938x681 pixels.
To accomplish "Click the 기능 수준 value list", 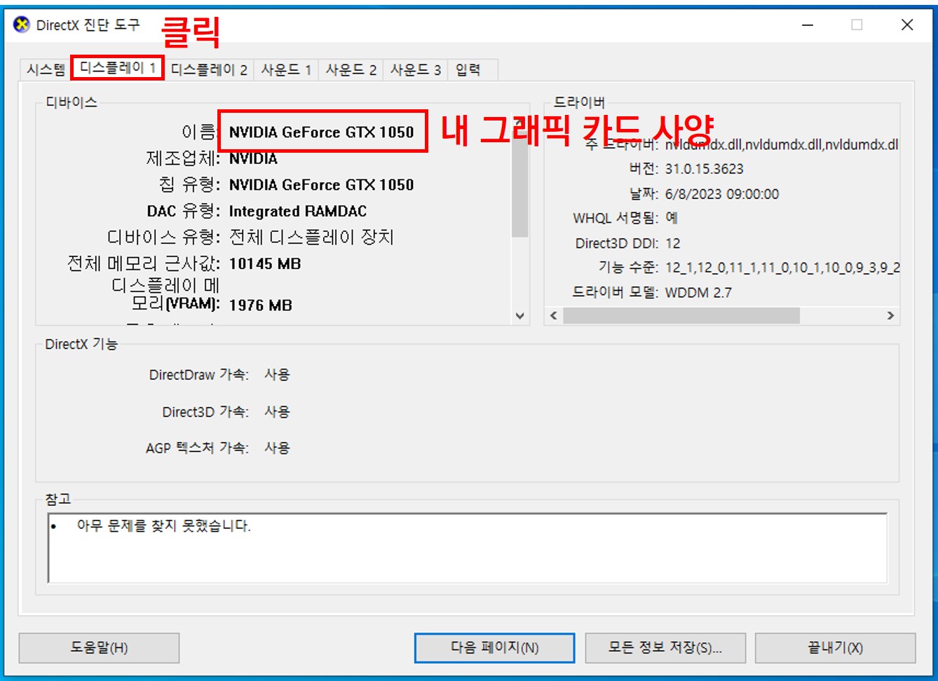I will [x=782, y=268].
